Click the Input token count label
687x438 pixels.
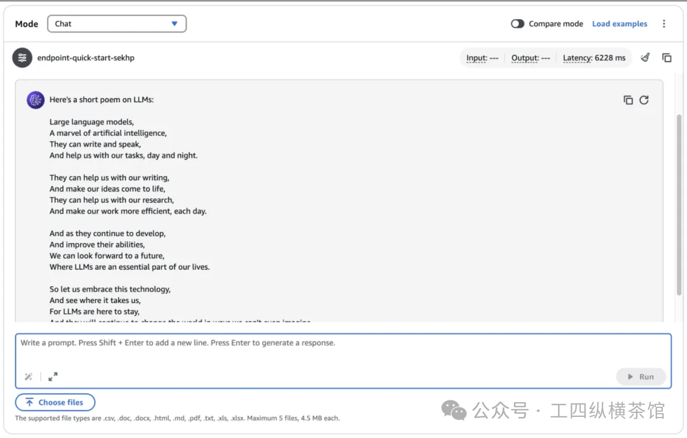(x=482, y=58)
